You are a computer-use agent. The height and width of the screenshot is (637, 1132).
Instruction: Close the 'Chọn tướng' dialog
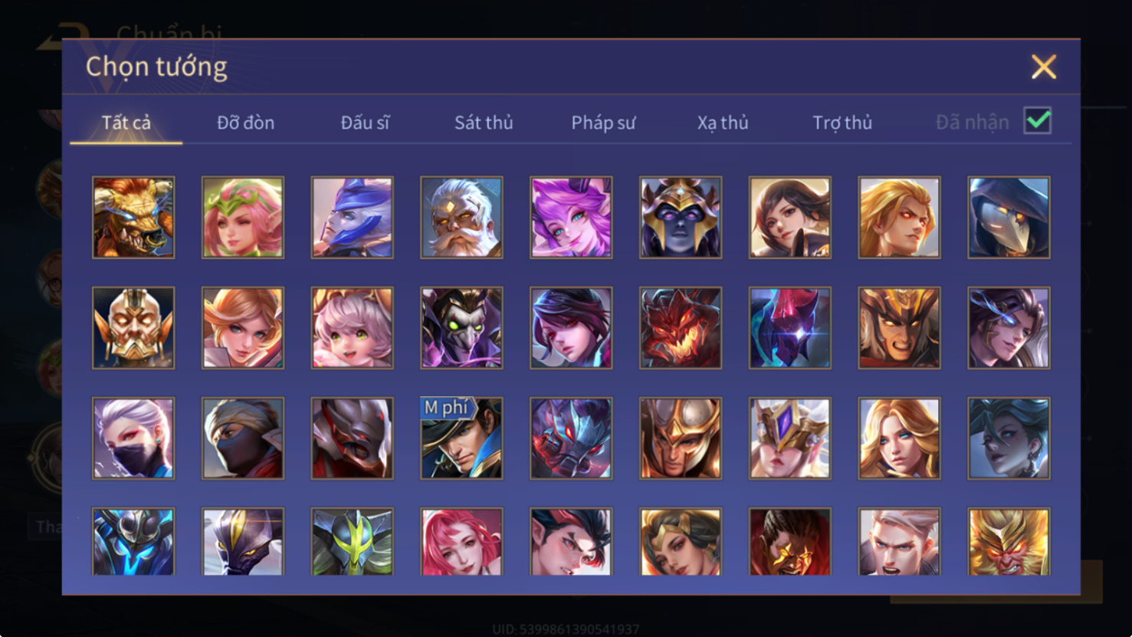tap(1043, 67)
